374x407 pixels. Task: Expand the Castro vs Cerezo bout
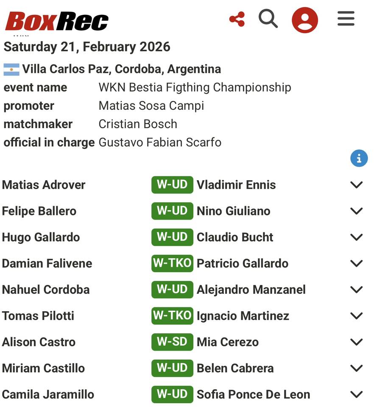[x=357, y=342]
